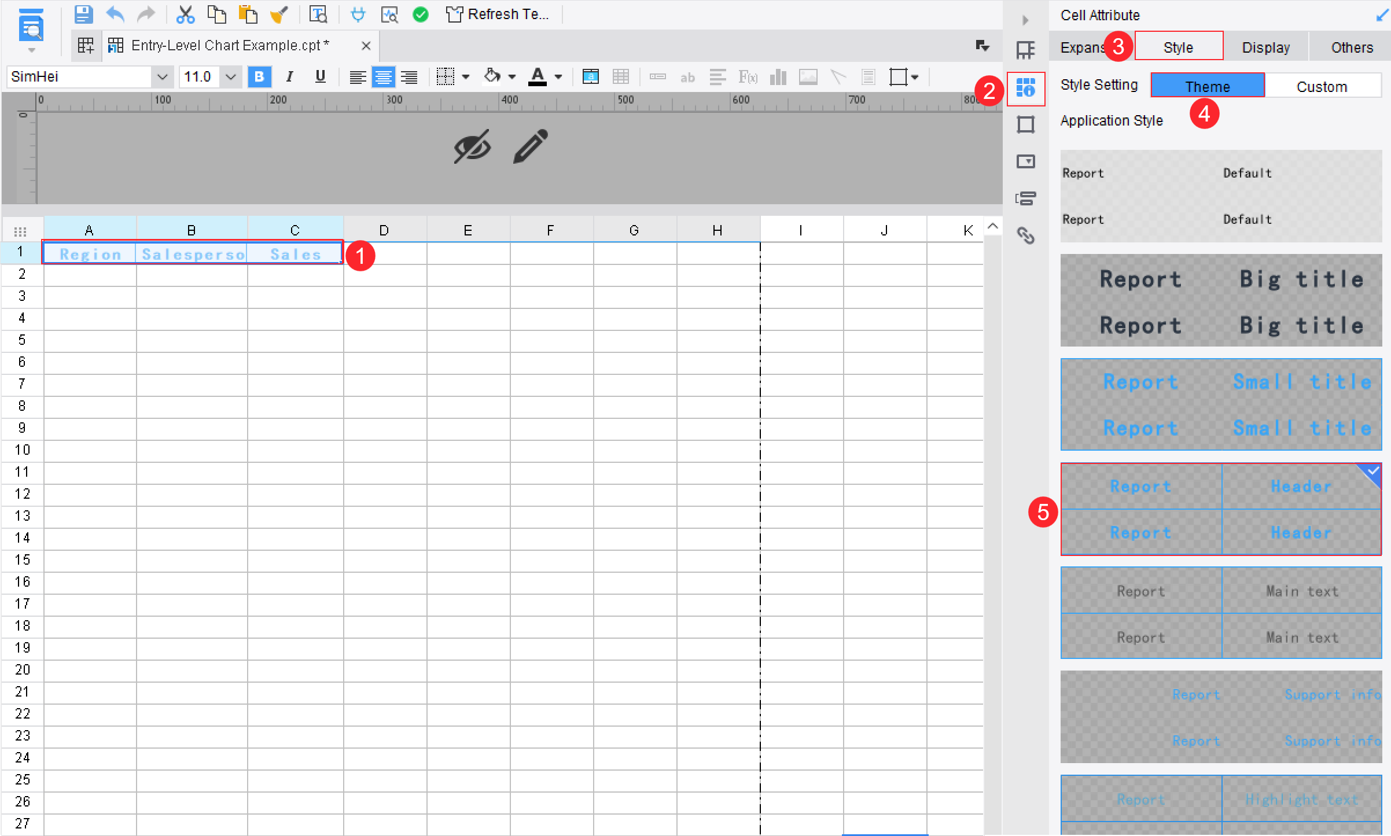Viewport: 1391px width, 836px height.
Task: Toggle Underline formatting
Action: (x=320, y=76)
